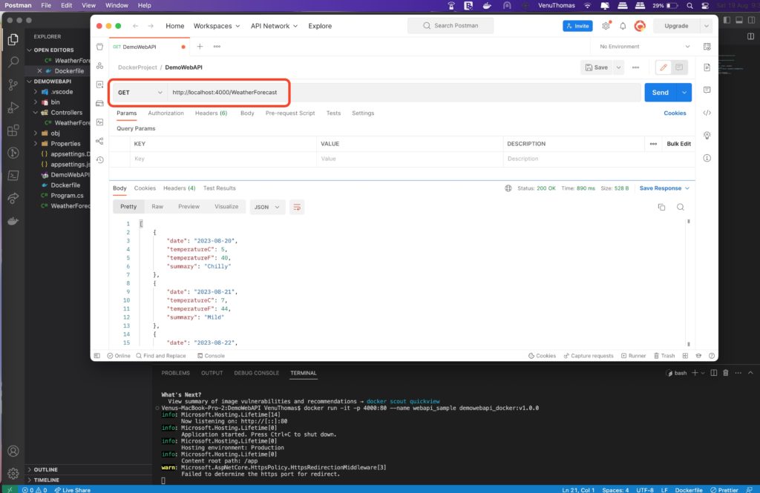Viewport: 760px width, 493px height.
Task: Open Postman settings gear icon
Action: (606, 26)
